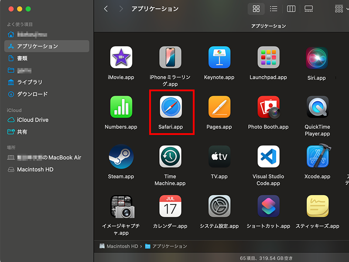Click the Siri.app icon
The height and width of the screenshot is (262, 349).
tap(317, 58)
